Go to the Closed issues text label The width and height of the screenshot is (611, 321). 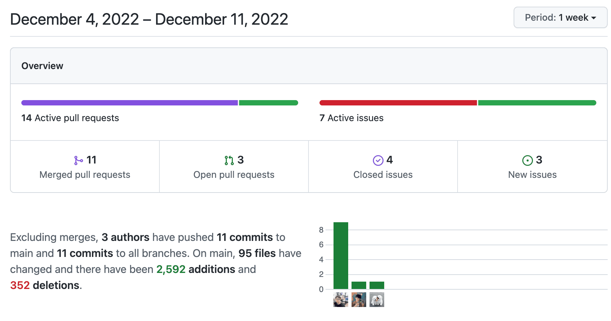click(x=383, y=175)
